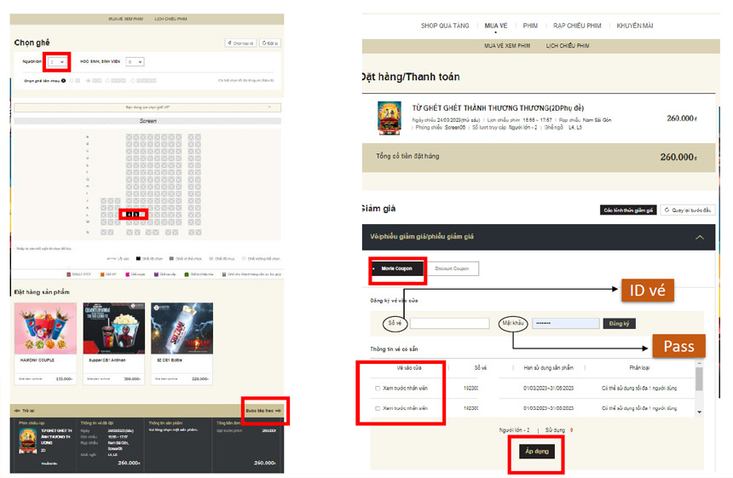Check the second Xem trước nhân viên checkbox
Viewport: 733px width, 478px height.
click(x=378, y=409)
